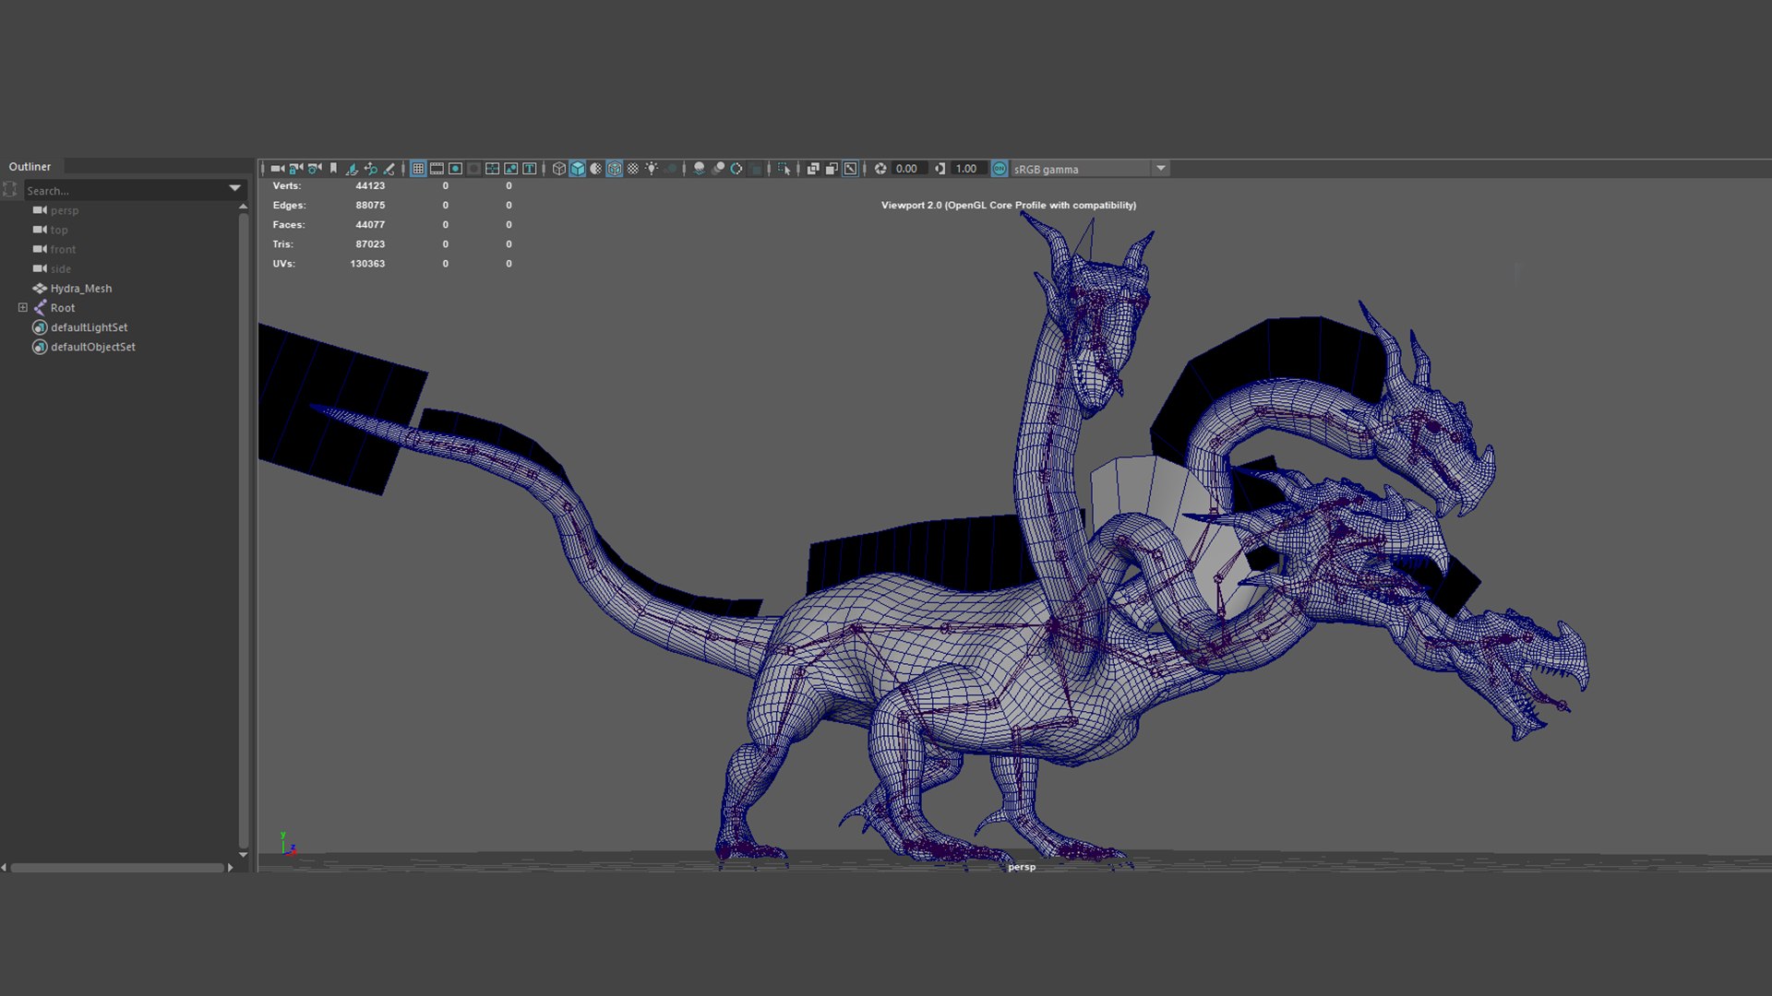Toggle the Field Chart overlay
This screenshot has width=1772, height=996.
tap(492, 169)
